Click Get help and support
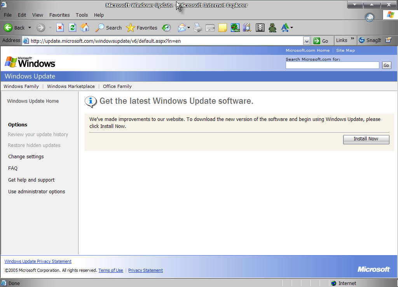 click(31, 180)
